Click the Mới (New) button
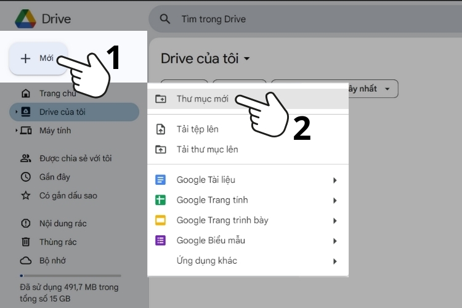462x308 pixels. [x=38, y=59]
